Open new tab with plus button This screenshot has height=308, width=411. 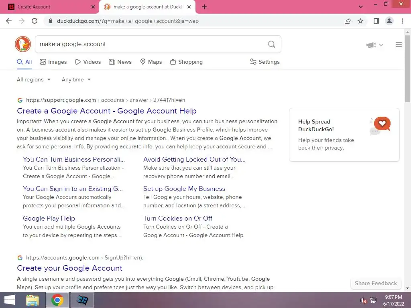click(204, 7)
